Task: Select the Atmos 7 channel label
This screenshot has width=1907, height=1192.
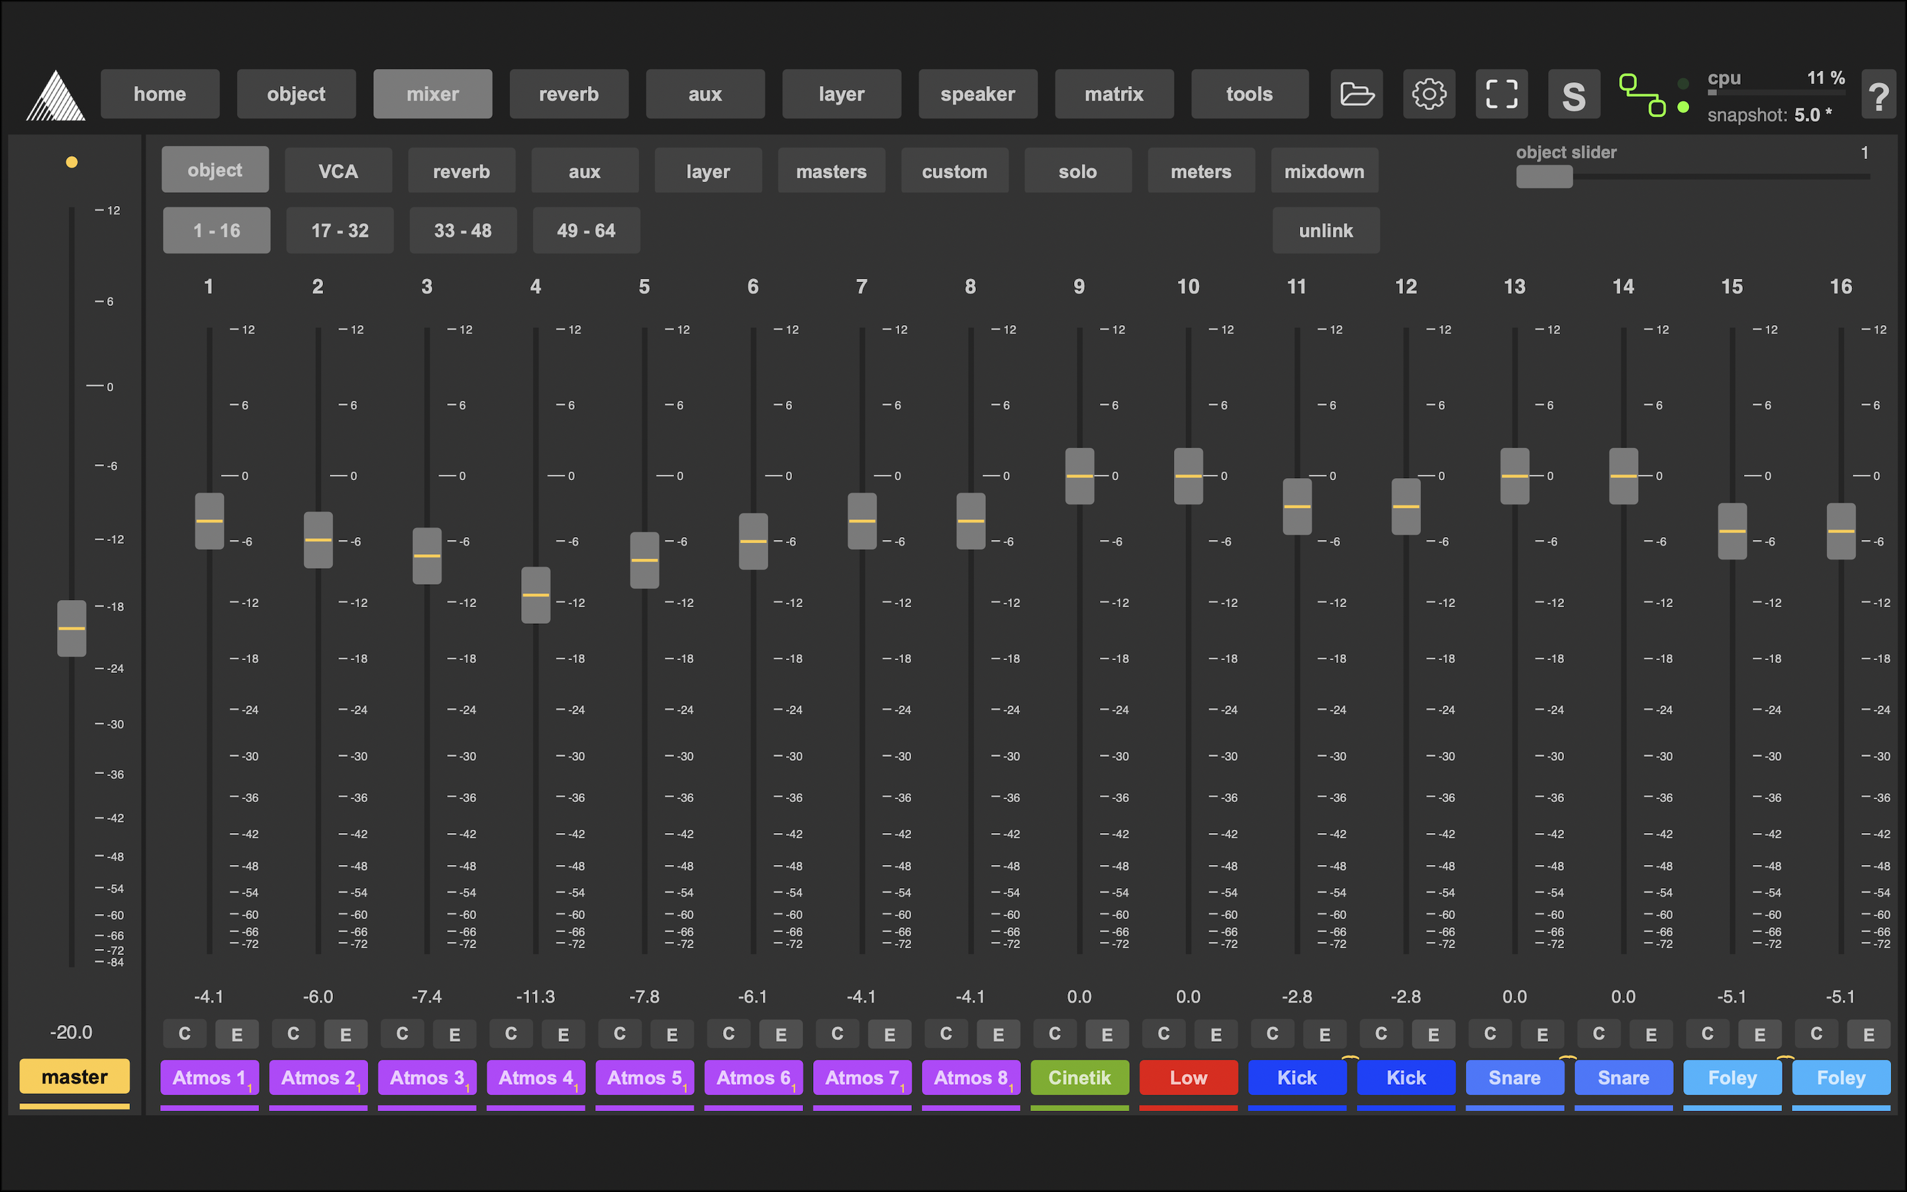Action: 862,1077
